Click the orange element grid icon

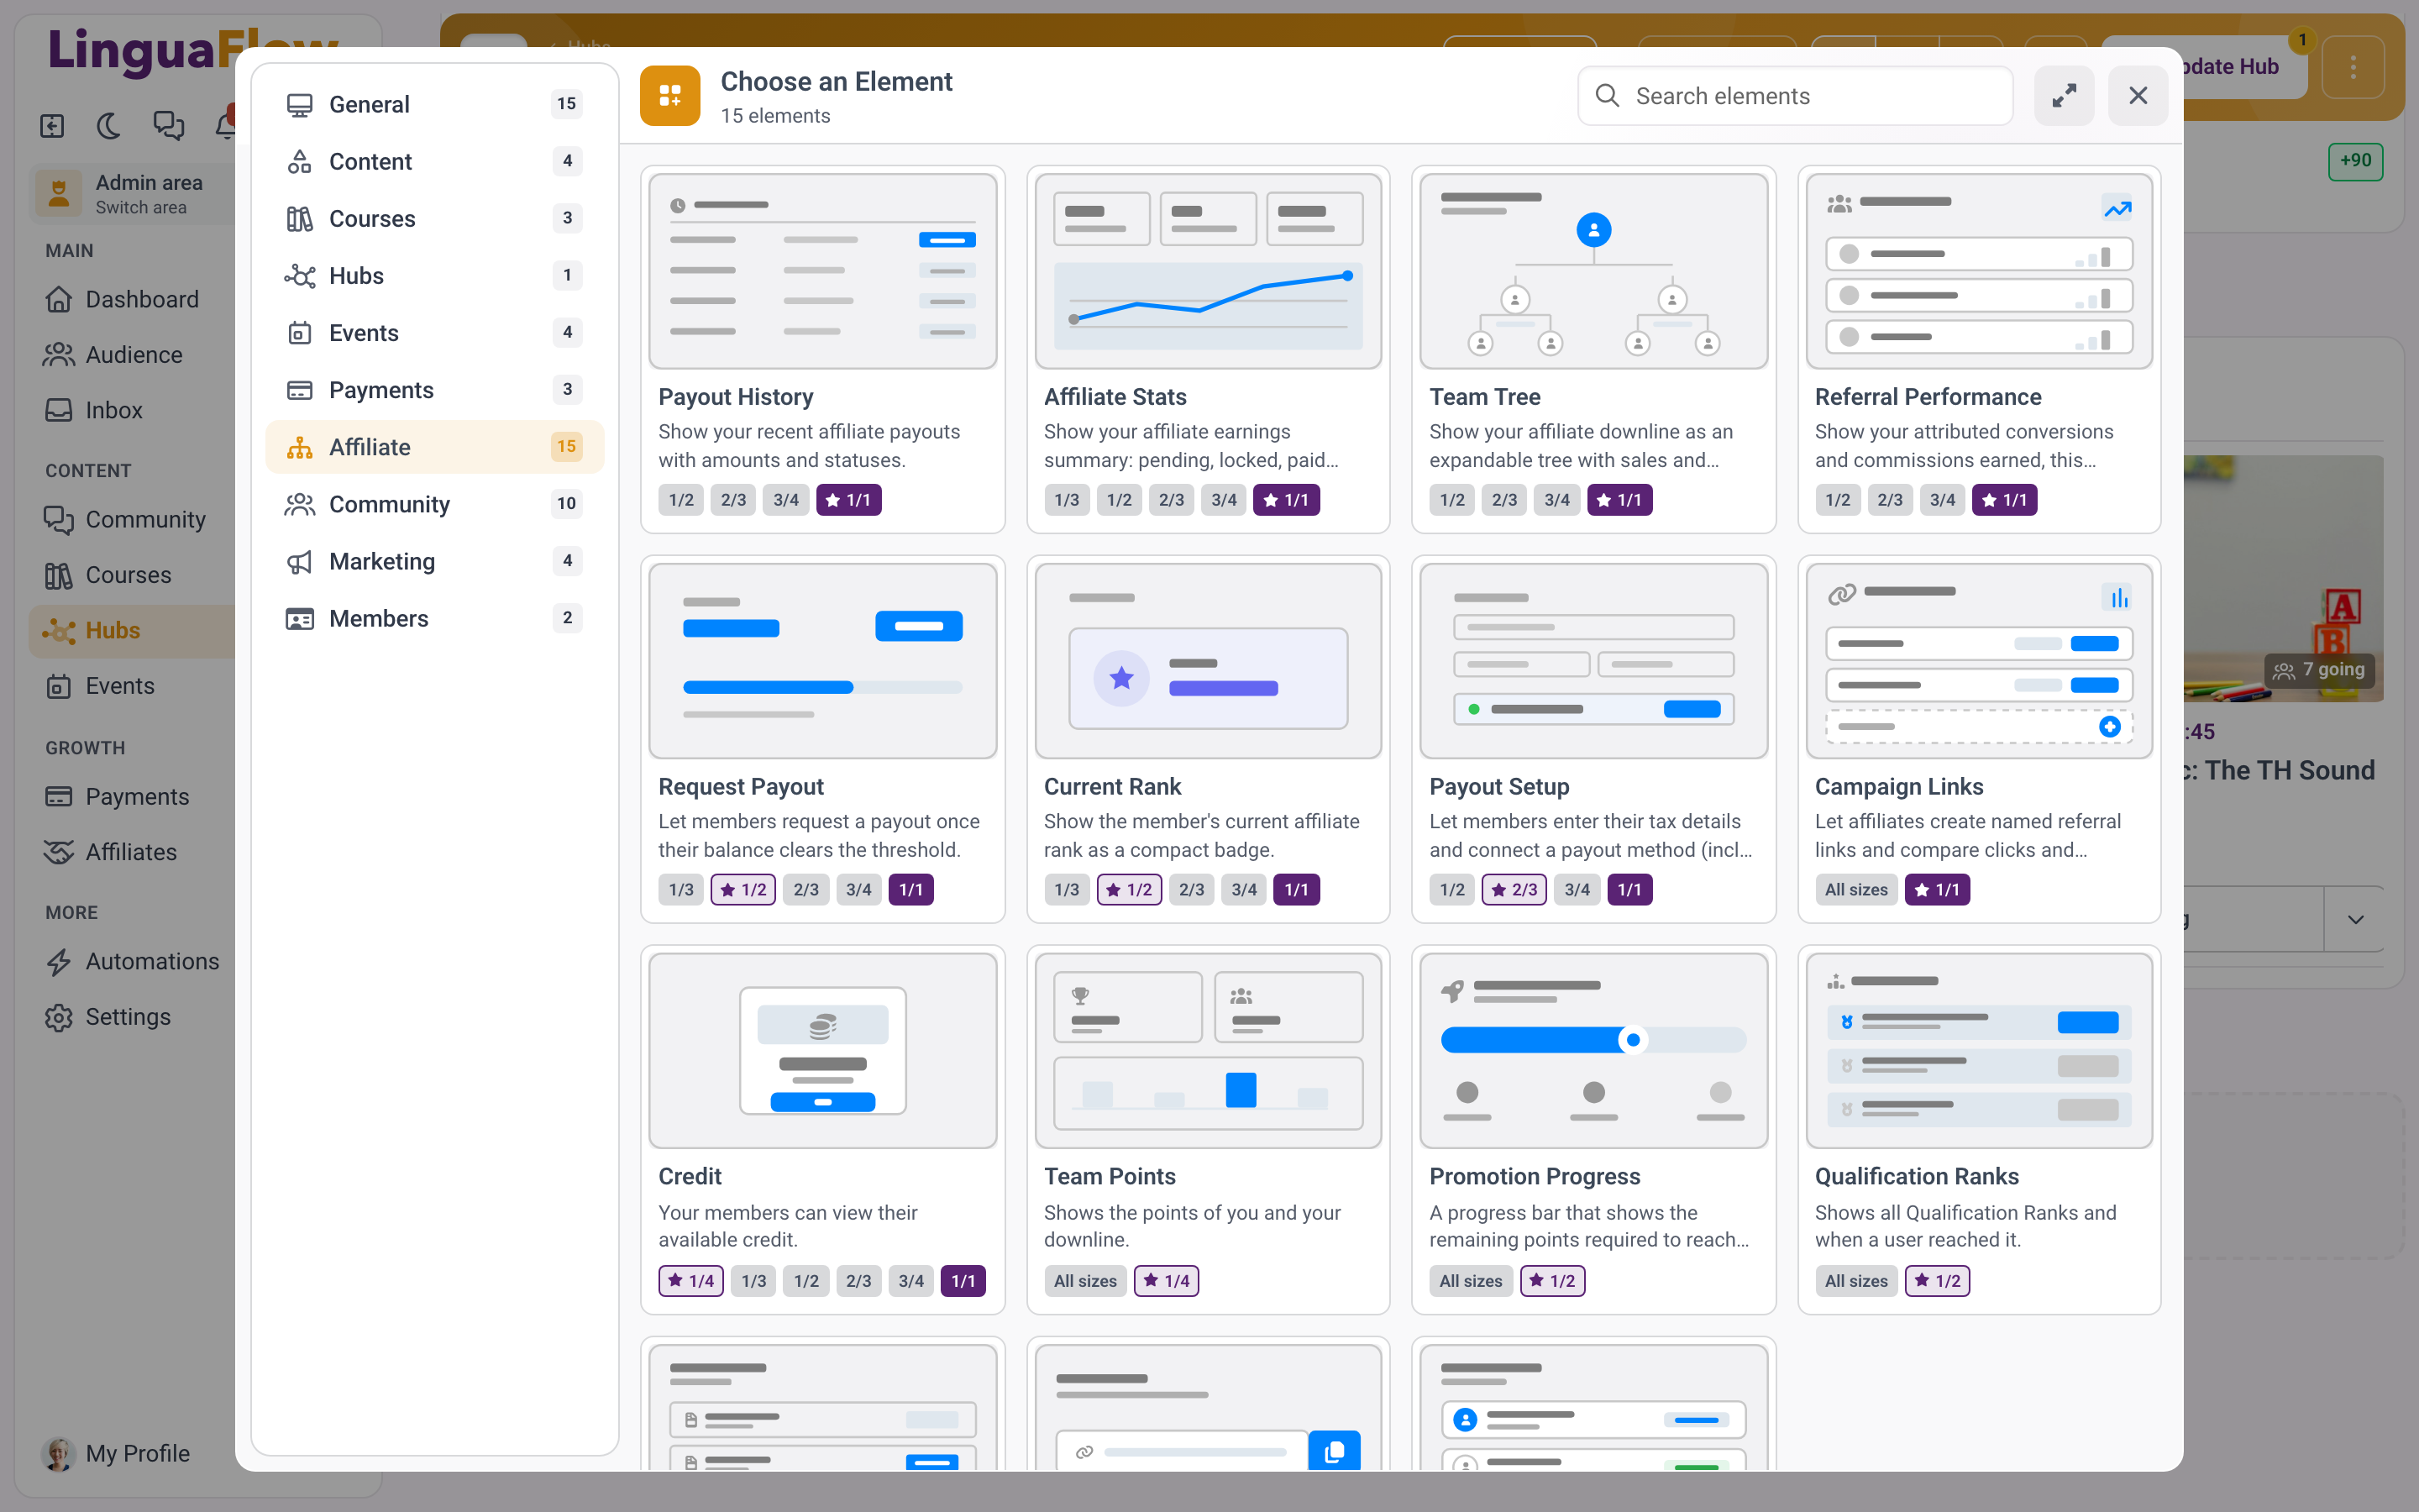669,96
